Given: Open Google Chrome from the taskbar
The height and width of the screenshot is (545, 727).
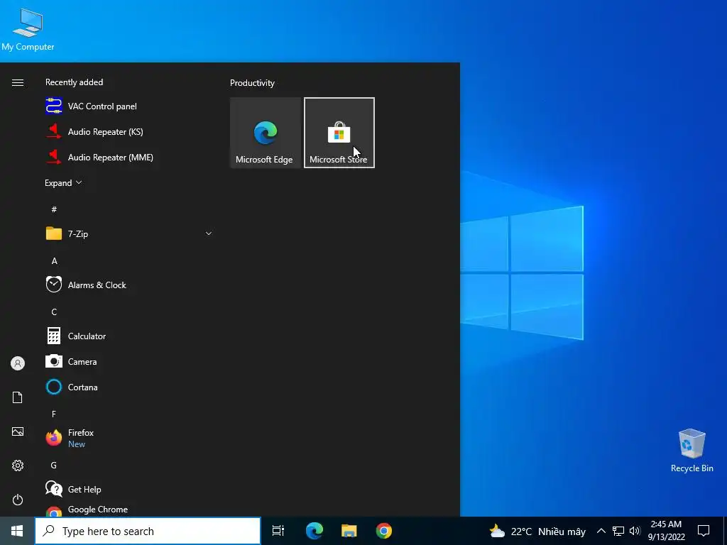Looking at the screenshot, I should click(384, 531).
